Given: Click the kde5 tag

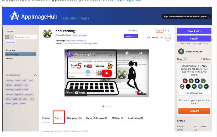Looking at the screenshot, I should [24, 80].
